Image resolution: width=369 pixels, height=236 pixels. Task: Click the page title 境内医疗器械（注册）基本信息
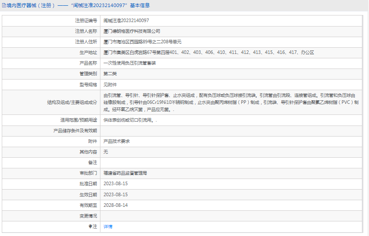78,5
